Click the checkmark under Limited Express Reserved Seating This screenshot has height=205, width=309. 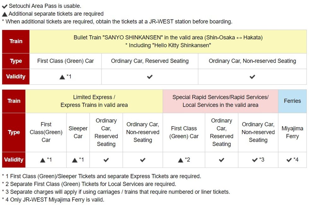tap(106, 160)
